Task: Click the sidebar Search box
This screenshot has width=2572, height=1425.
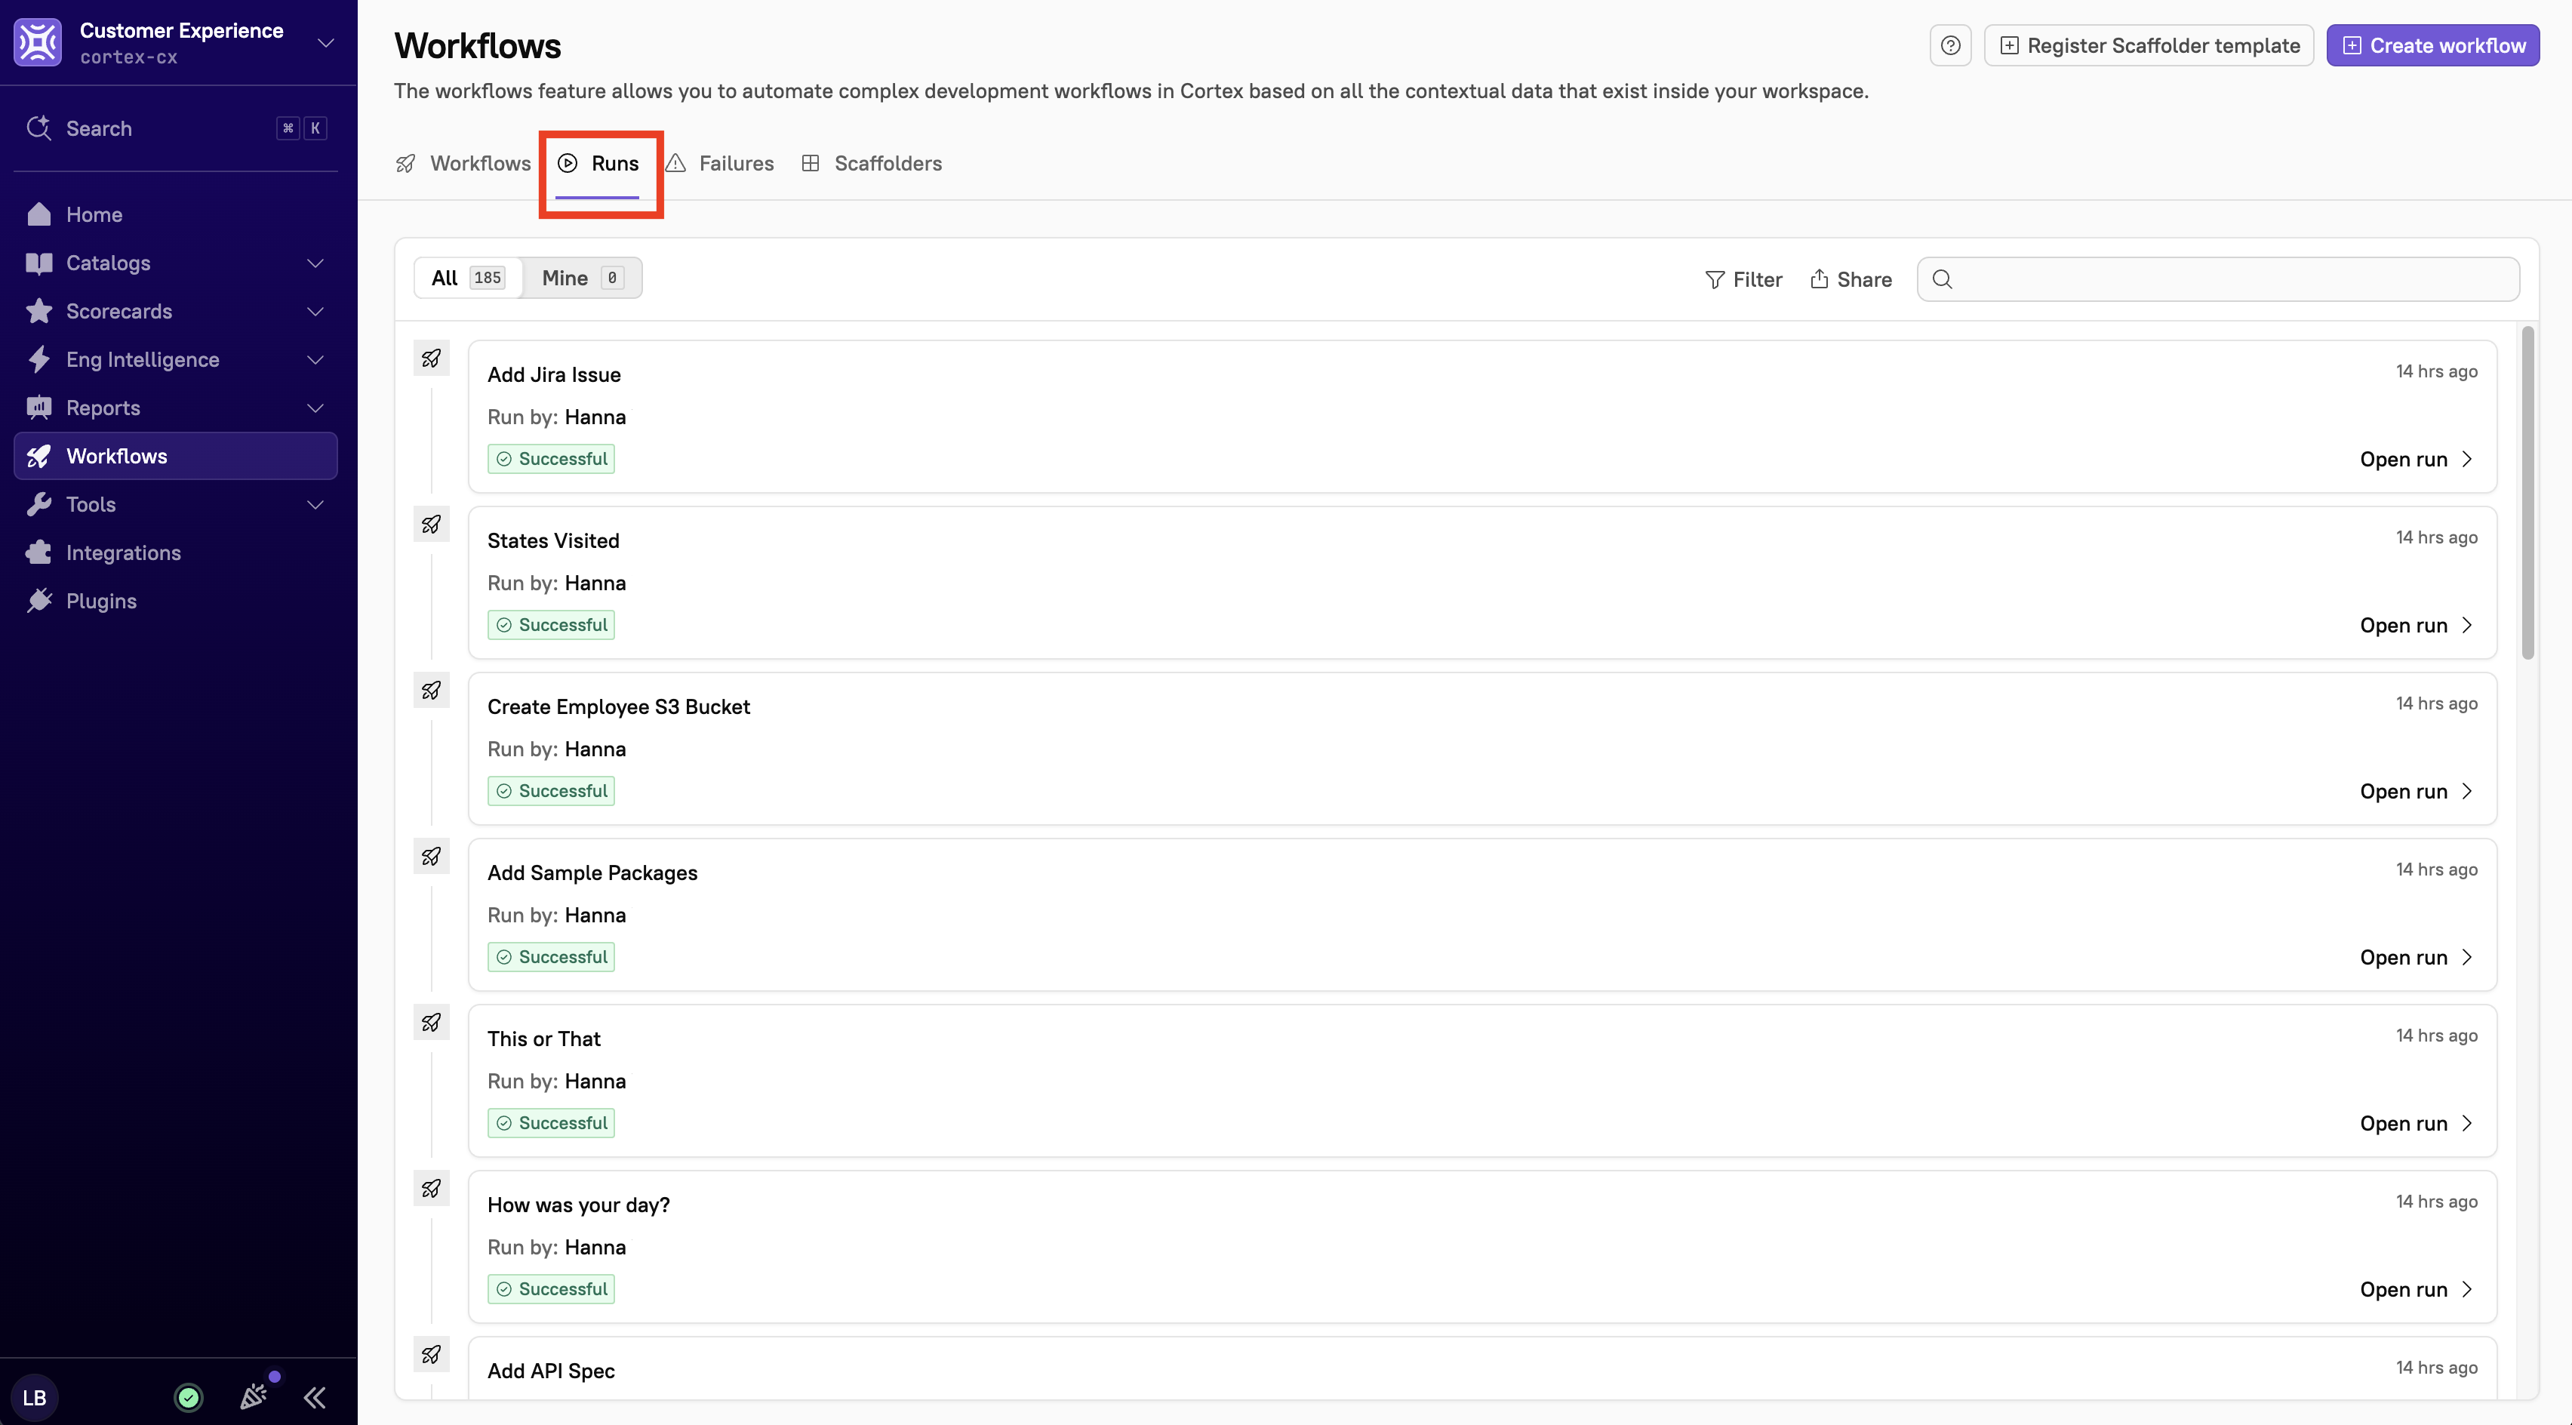Action: tap(176, 129)
